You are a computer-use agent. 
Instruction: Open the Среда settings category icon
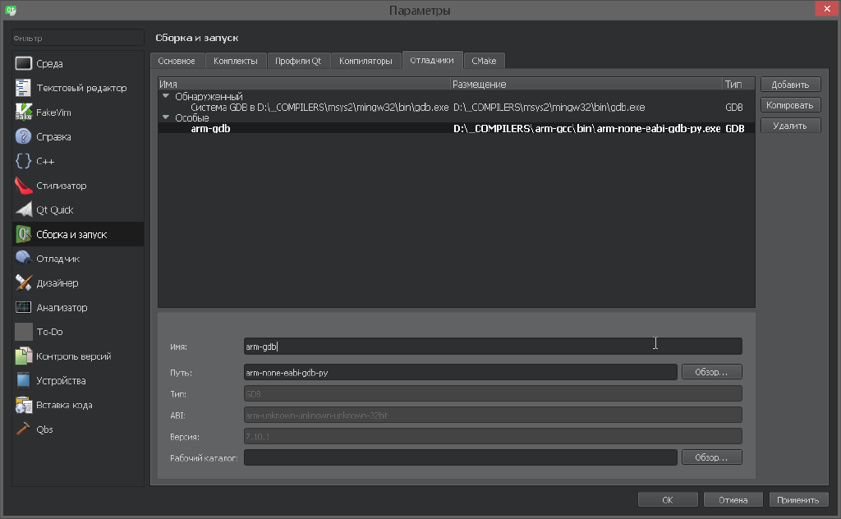point(23,64)
